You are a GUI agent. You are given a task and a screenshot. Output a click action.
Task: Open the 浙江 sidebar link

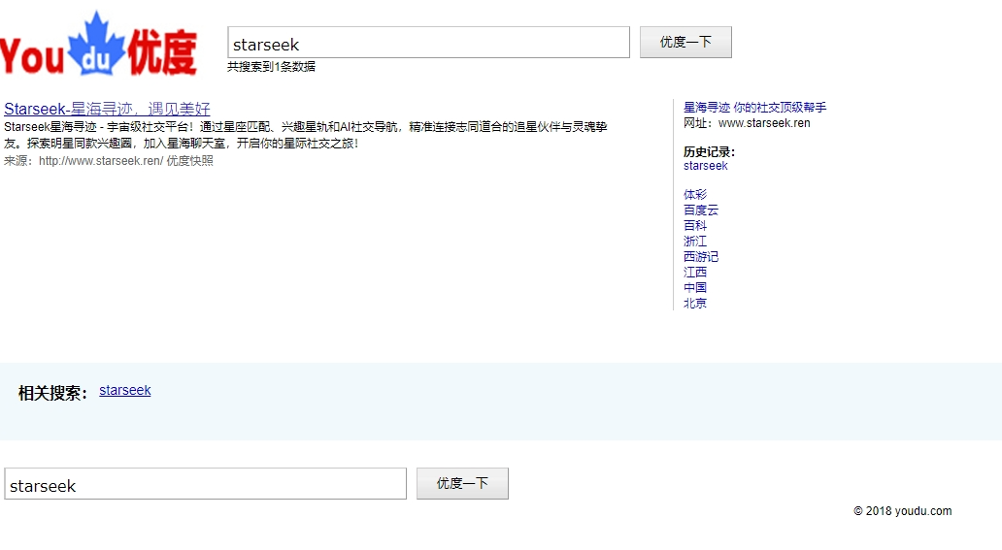pos(694,241)
